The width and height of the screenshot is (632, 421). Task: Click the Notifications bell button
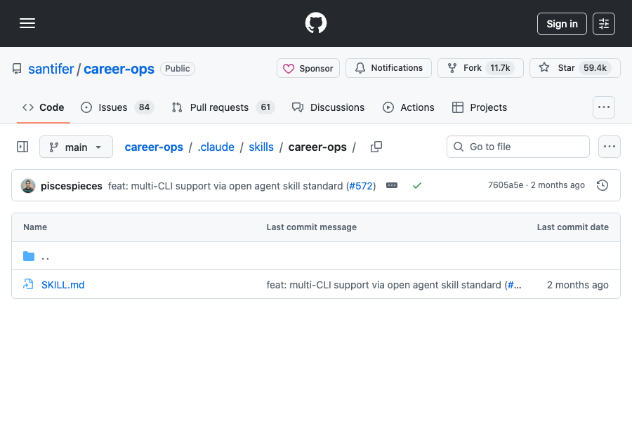388,68
